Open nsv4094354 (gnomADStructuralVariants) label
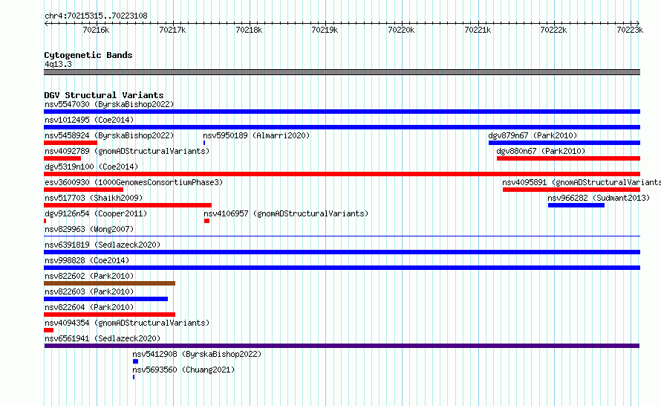661x406 pixels. coord(127,323)
